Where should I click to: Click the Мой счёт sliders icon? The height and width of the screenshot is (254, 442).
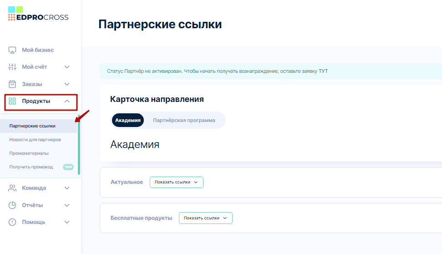pos(12,67)
